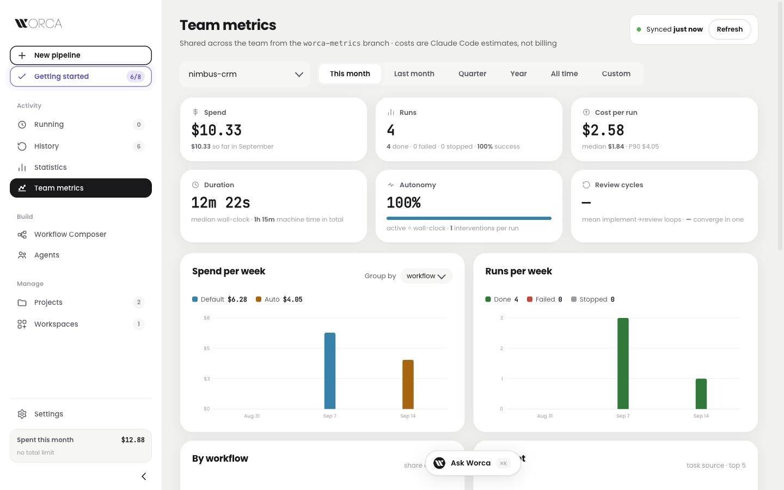Screen dimensions: 784x490
Task: Open Workflow Composer from the sidebar
Action: pyautogui.click(x=81, y=235)
